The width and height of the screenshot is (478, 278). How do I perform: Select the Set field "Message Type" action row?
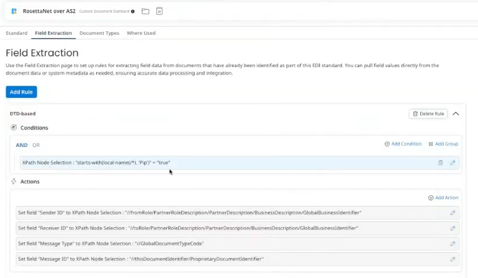coord(238,244)
